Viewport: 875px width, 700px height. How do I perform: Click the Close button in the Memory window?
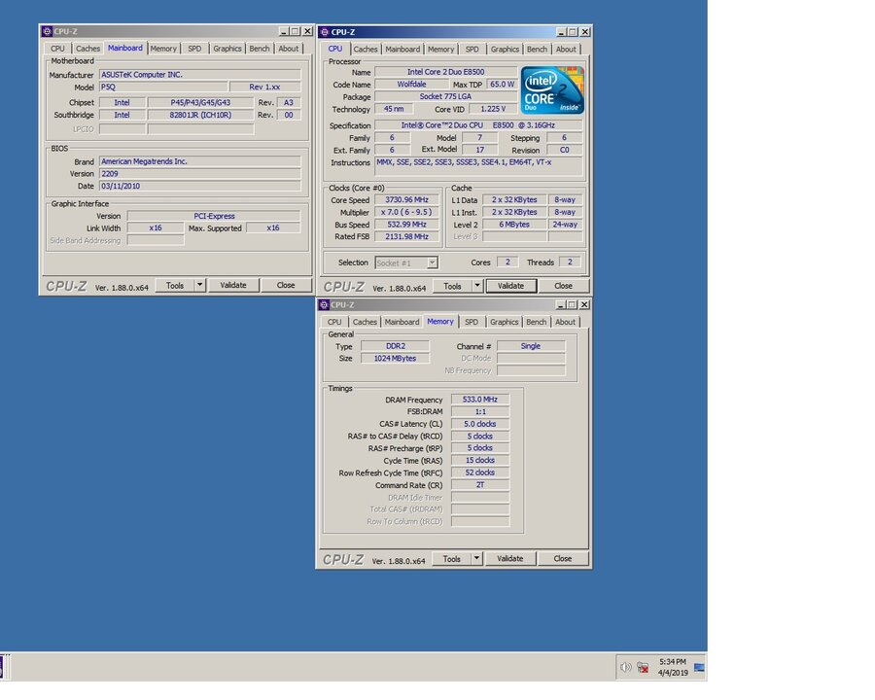pos(563,558)
